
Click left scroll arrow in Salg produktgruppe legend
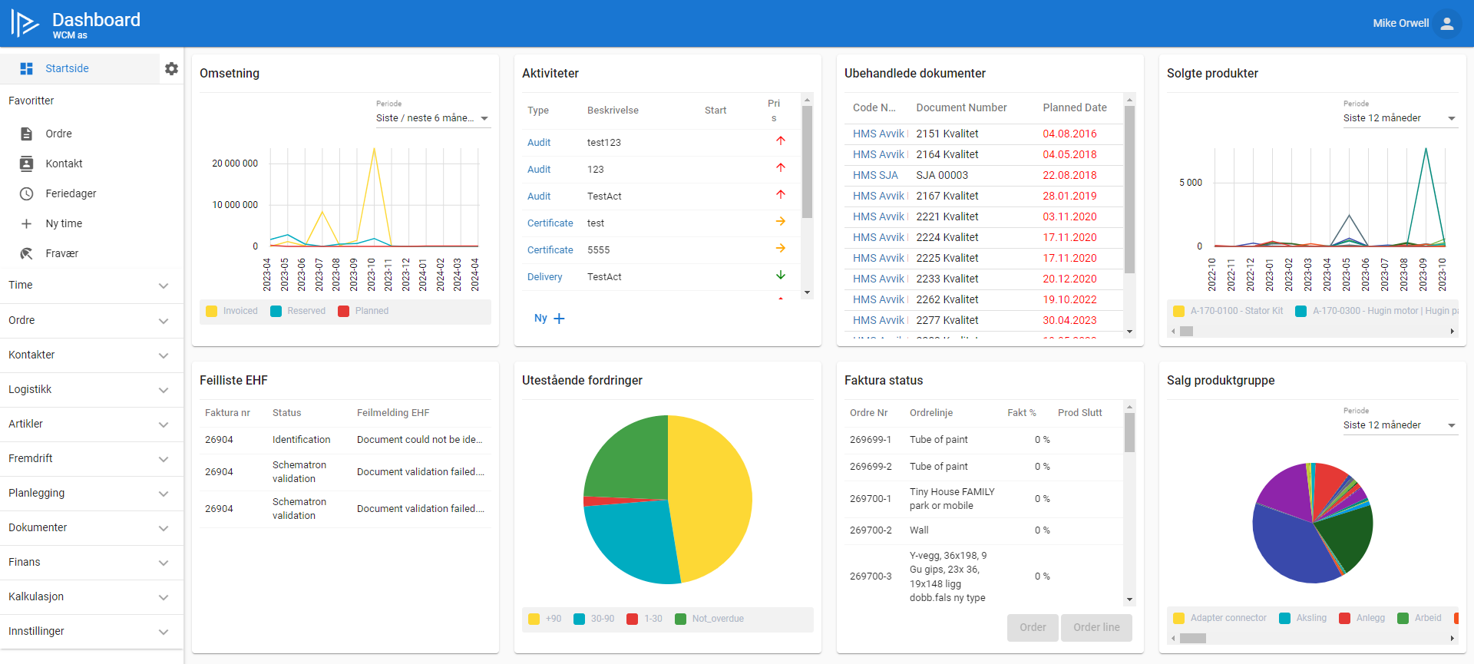pos(1173,639)
